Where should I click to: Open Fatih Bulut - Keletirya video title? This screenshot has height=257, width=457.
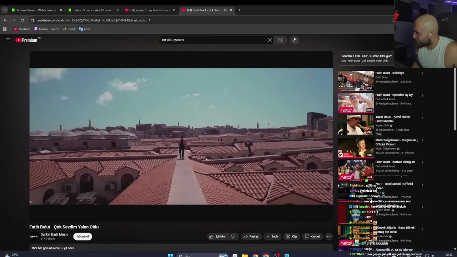coord(390,73)
